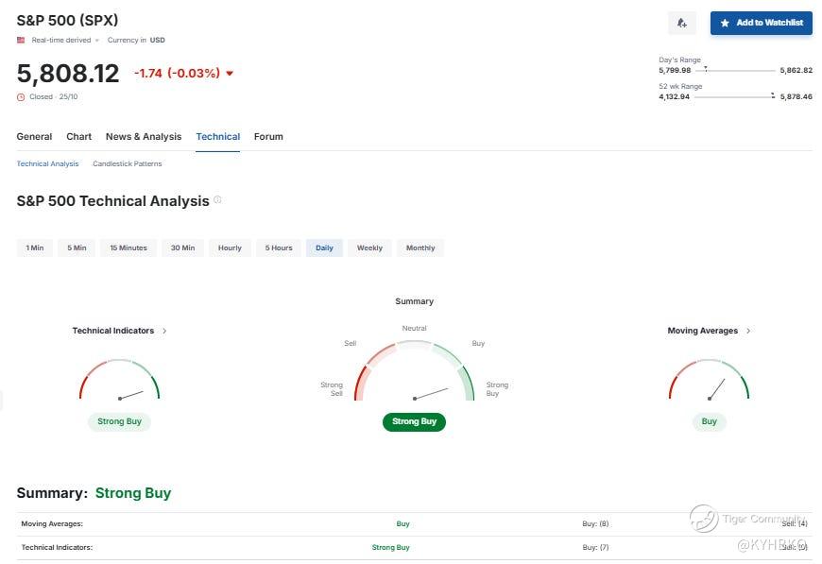Click the Moving Averages gauge dial
This screenshot has height=564, width=822.
coord(709,380)
